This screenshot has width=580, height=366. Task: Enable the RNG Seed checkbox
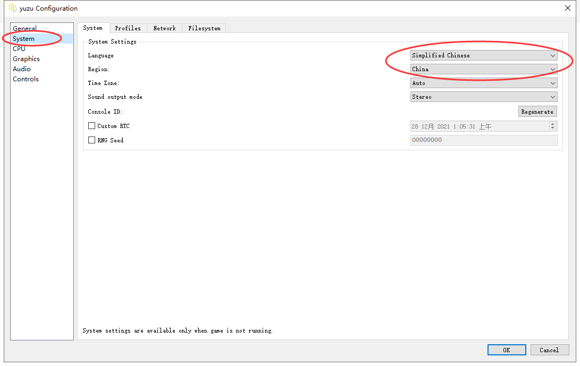pos(92,140)
